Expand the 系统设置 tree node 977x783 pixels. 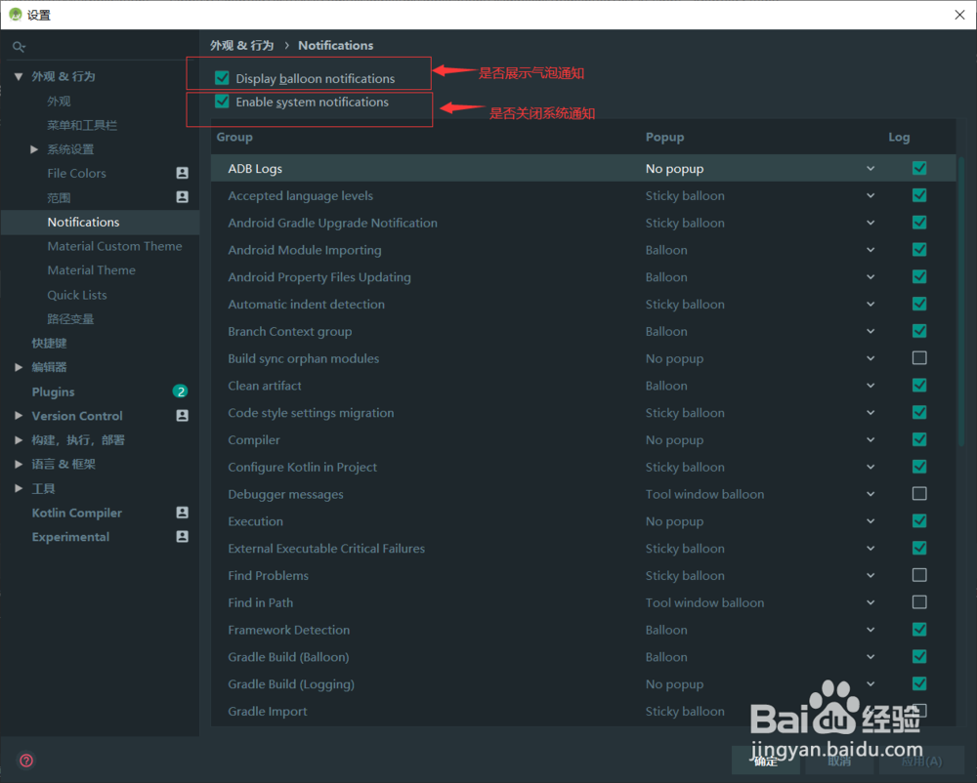(34, 149)
